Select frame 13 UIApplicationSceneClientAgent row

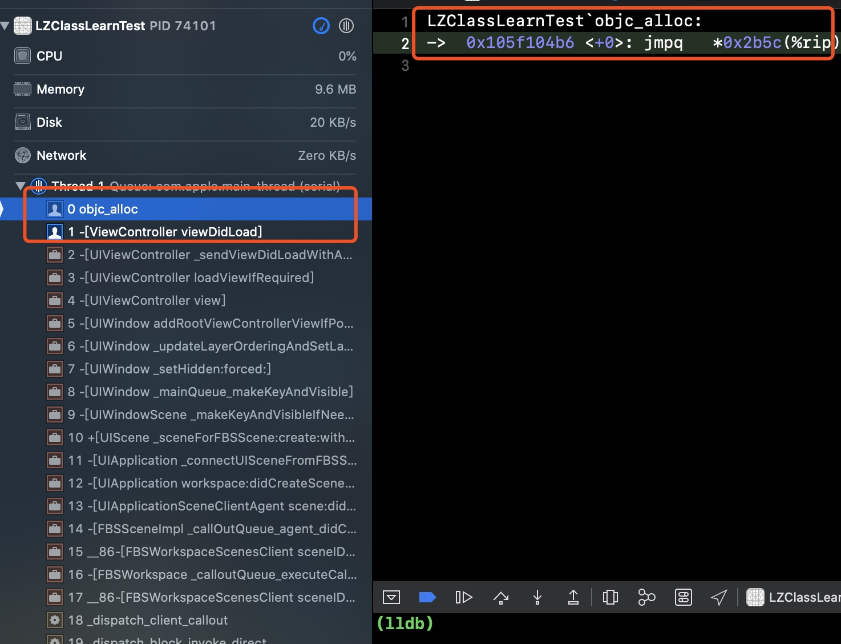[186, 506]
